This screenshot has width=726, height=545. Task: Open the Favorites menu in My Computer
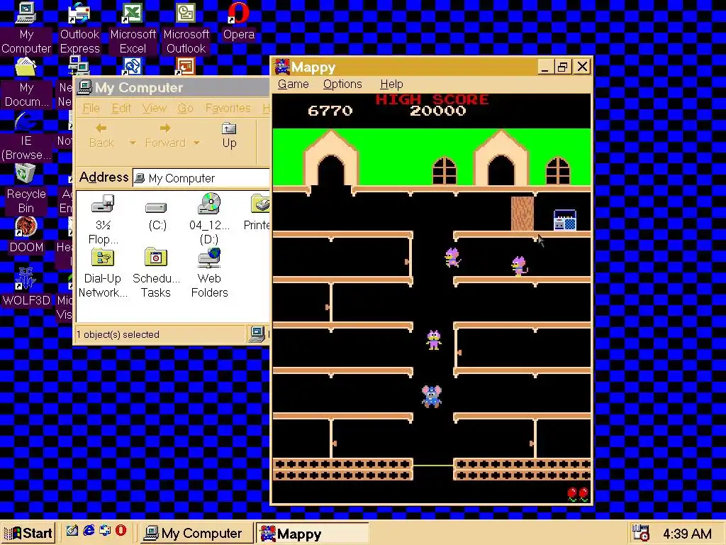click(x=228, y=109)
